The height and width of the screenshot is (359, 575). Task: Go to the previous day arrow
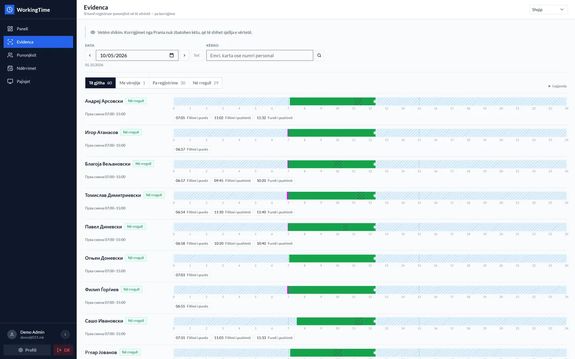coord(90,55)
